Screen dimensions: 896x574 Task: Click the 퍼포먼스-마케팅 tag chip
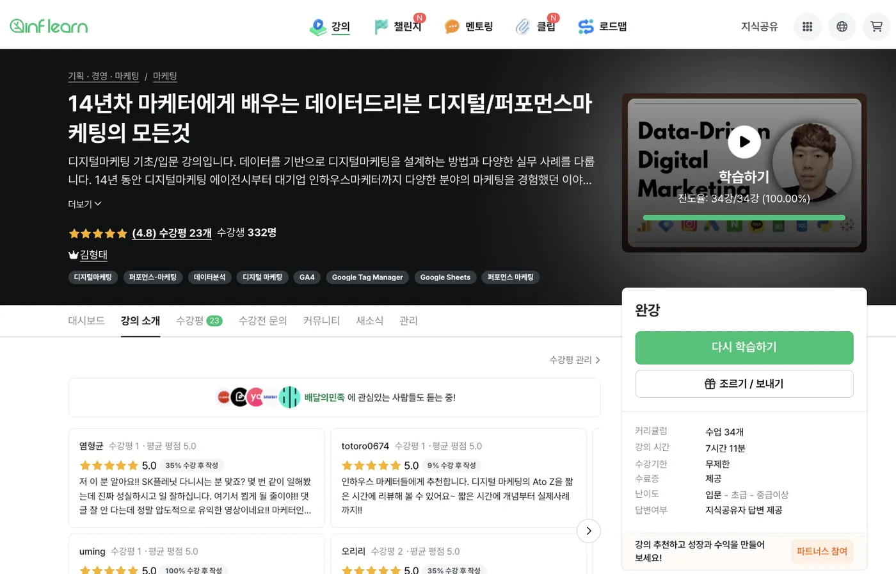(152, 277)
